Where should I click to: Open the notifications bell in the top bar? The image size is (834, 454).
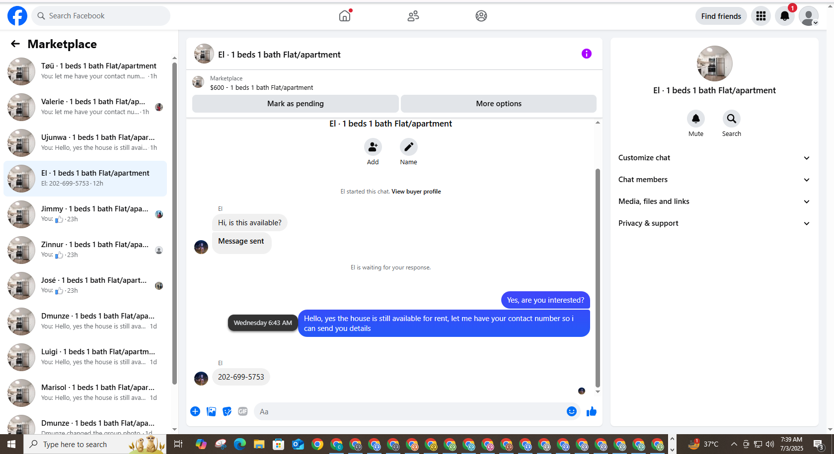[x=784, y=16]
